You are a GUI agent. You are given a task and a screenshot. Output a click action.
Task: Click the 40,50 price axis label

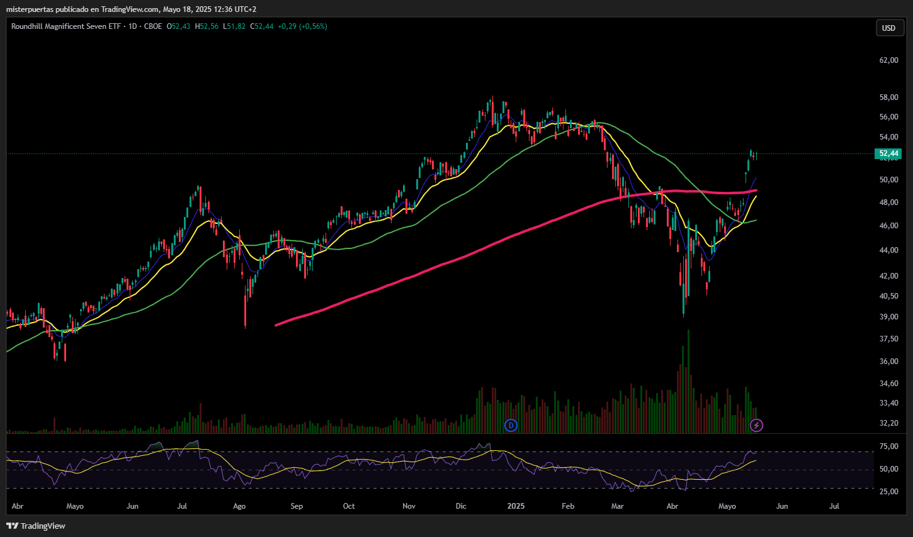click(888, 296)
